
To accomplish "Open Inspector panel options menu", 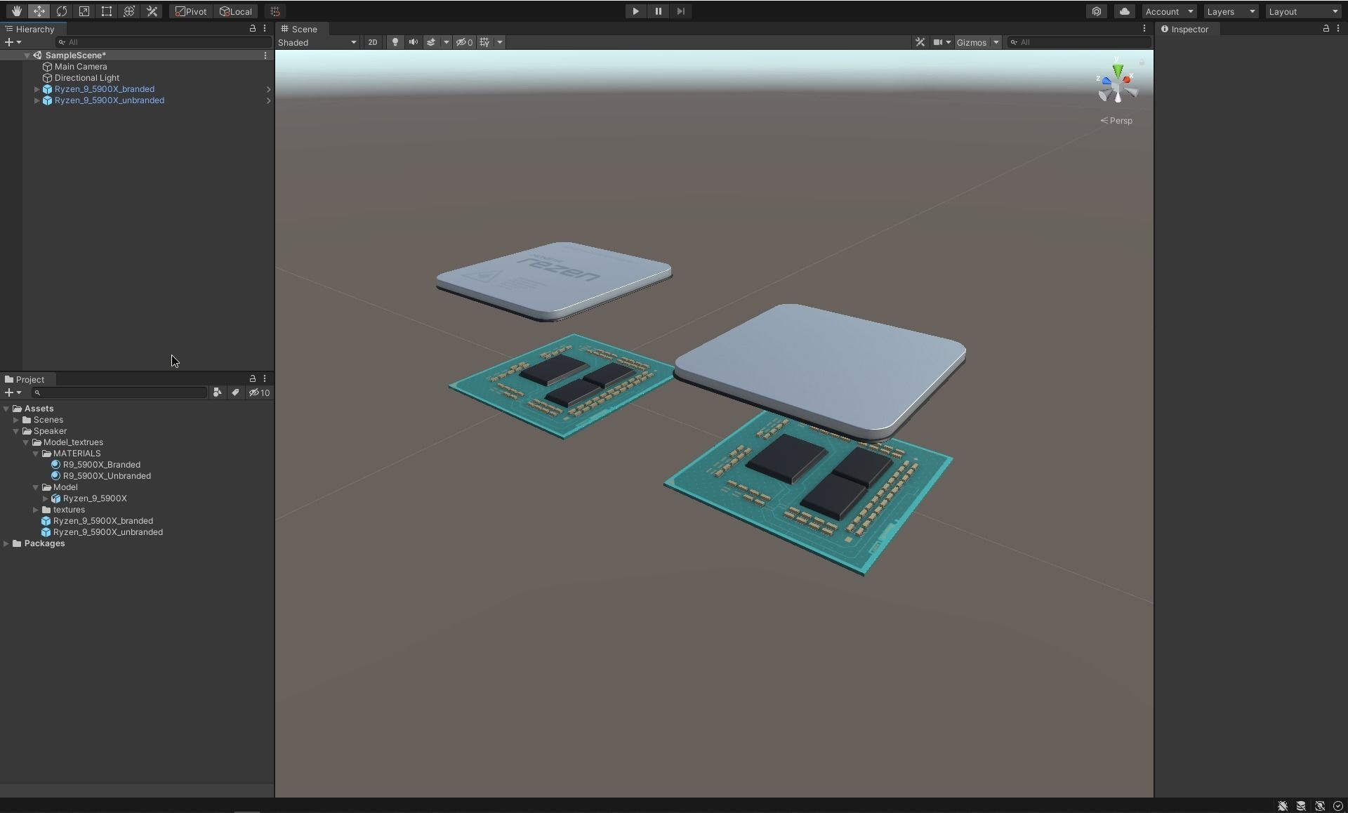I will [1338, 28].
